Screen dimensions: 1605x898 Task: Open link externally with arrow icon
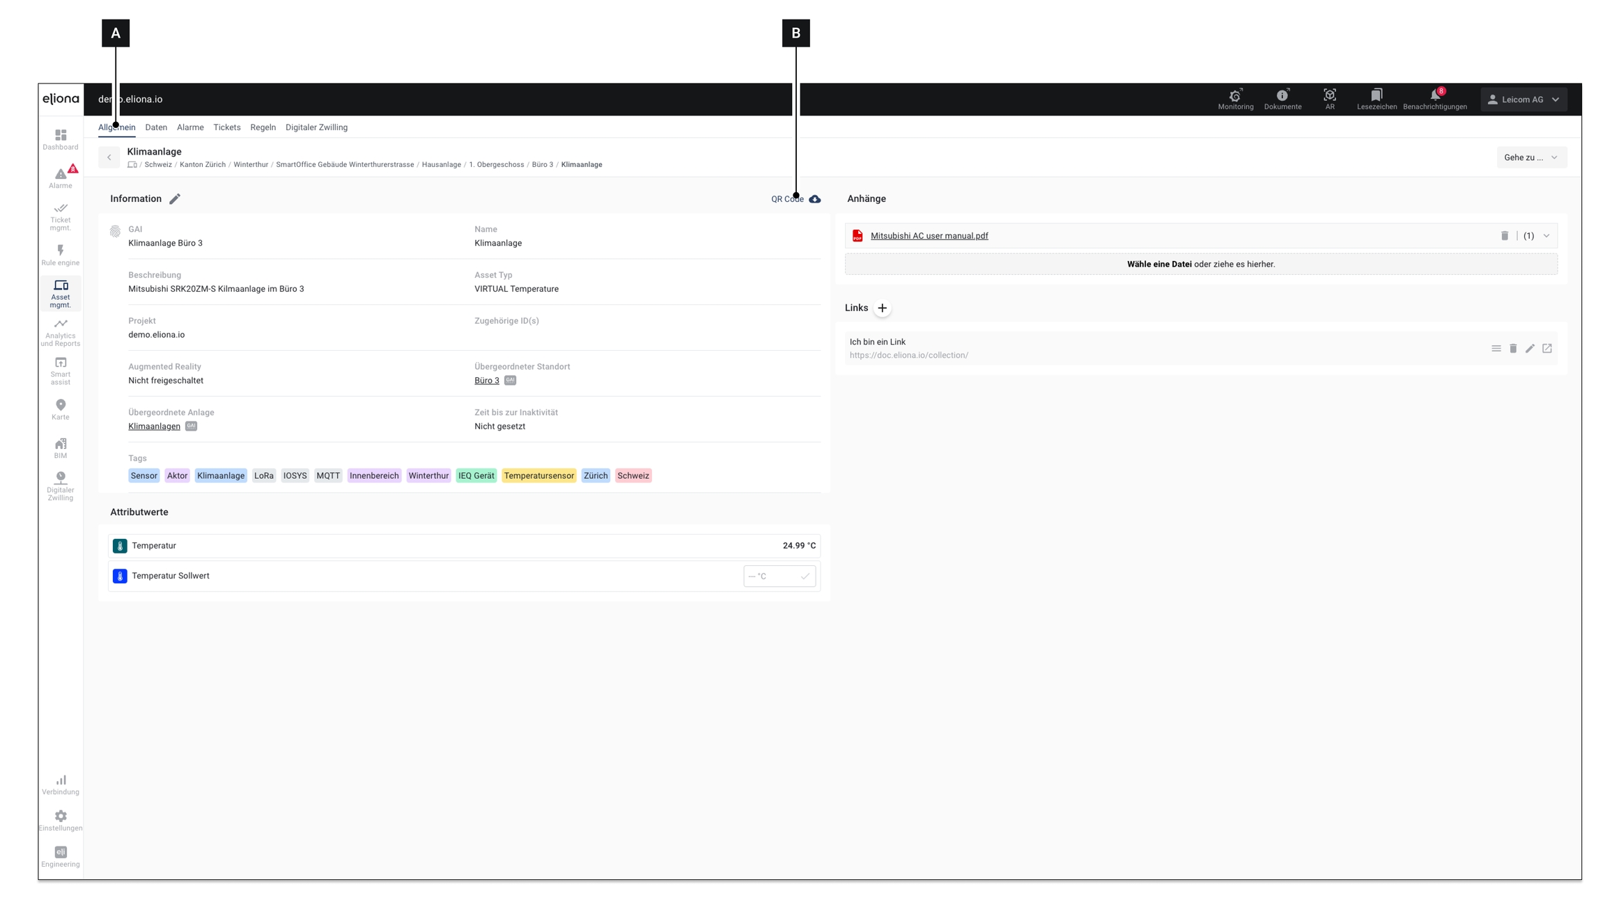[1546, 349]
